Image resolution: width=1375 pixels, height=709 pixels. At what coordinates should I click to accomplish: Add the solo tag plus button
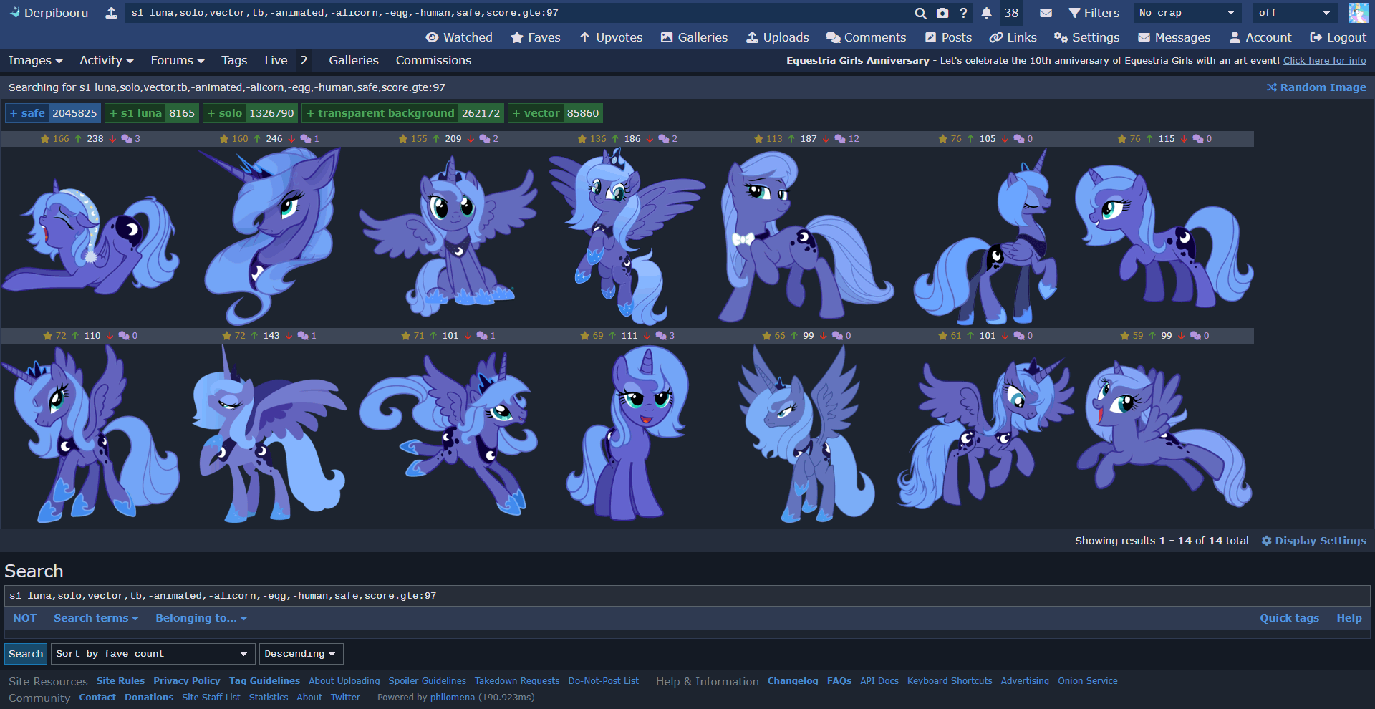[x=211, y=113]
